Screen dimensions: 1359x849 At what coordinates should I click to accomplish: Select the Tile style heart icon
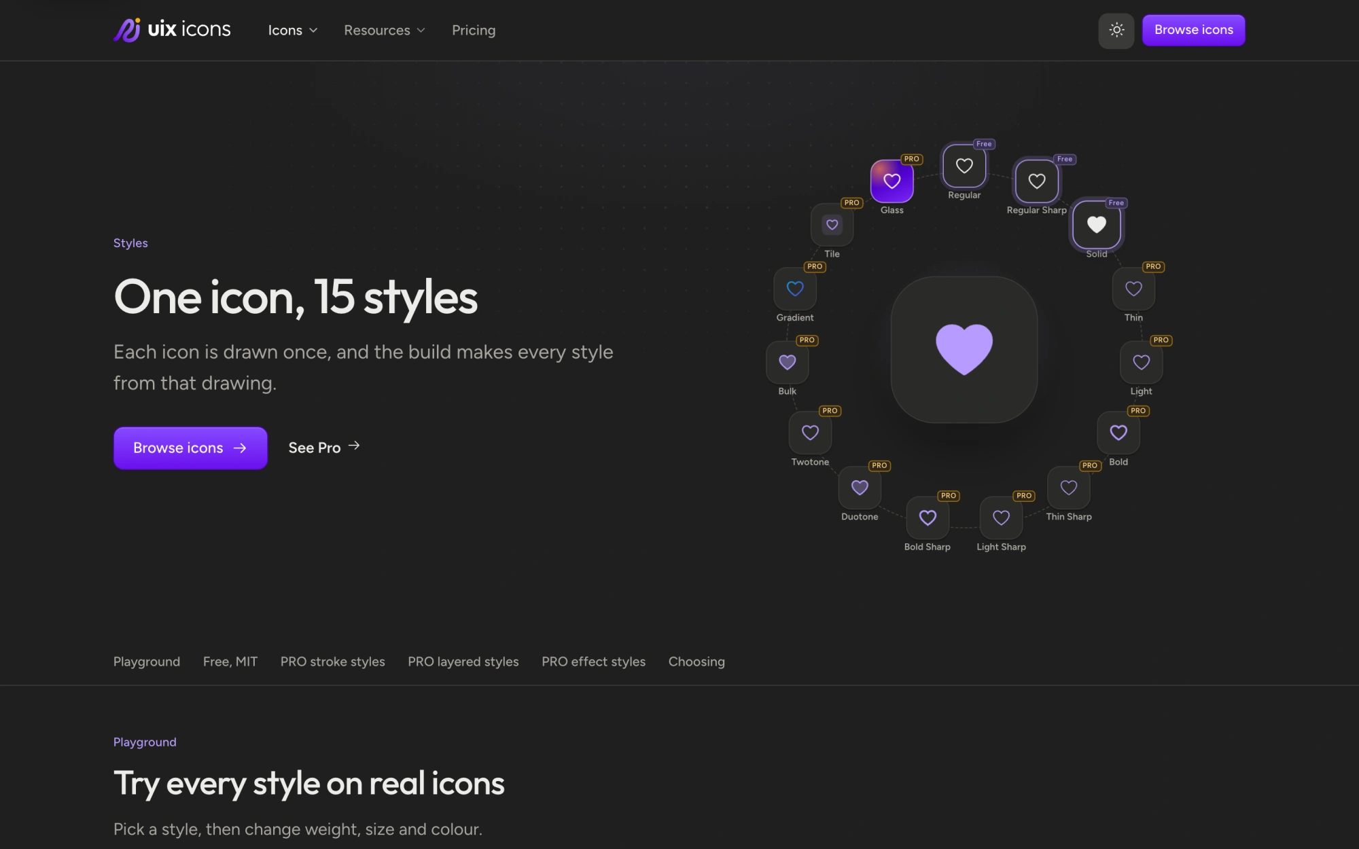832,225
